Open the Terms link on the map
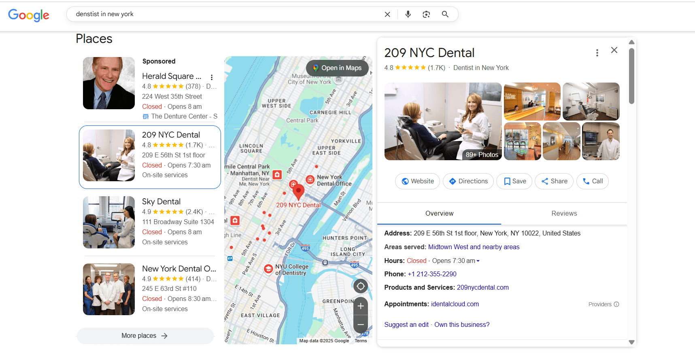695x354 pixels. pyautogui.click(x=361, y=341)
